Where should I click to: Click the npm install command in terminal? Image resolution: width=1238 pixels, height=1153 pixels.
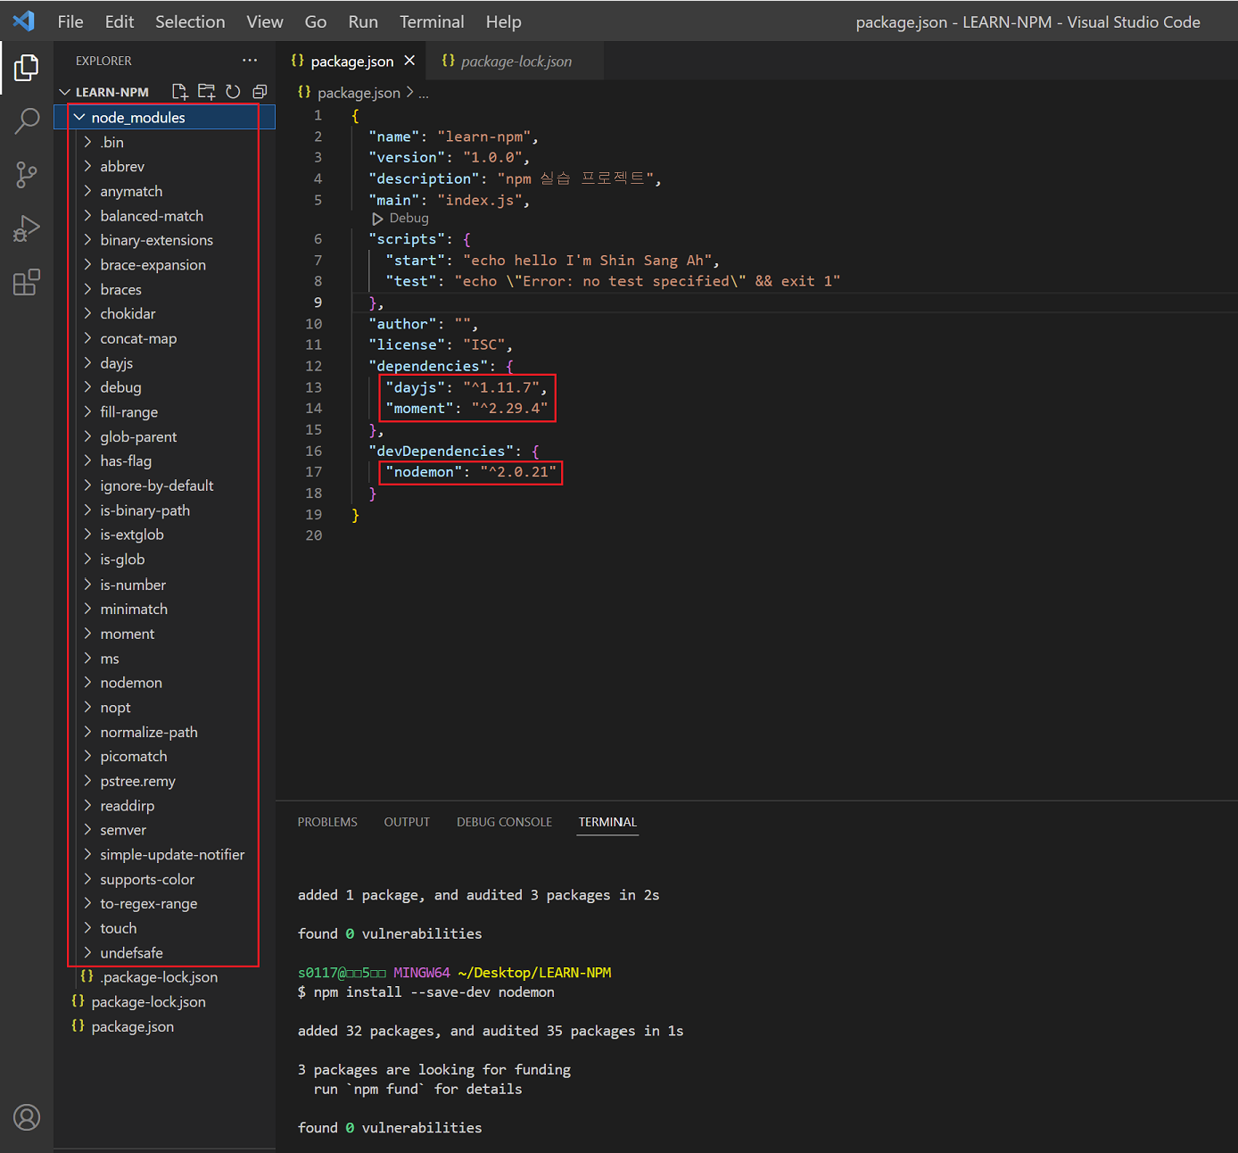tap(433, 992)
